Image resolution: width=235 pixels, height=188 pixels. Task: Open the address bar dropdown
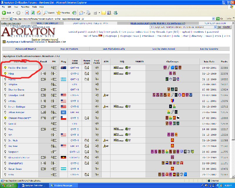(213, 19)
